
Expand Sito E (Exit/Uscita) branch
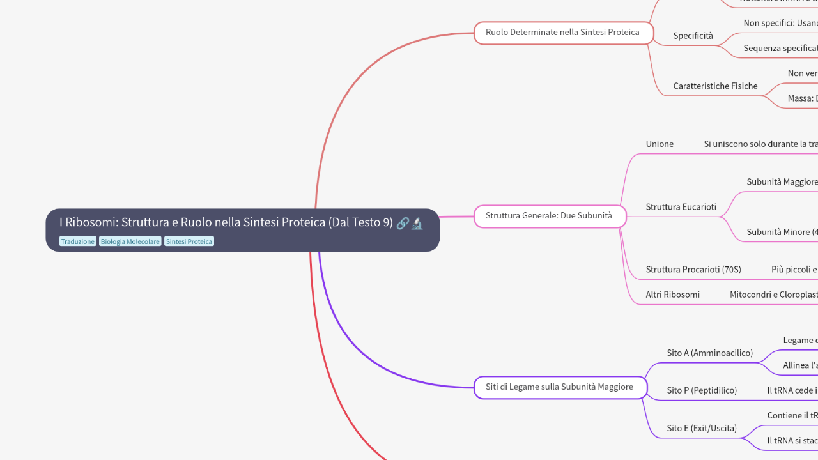[701, 428]
